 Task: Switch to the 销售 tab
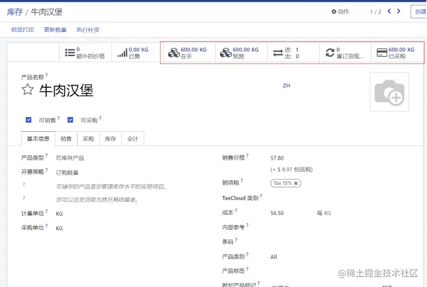[66, 139]
